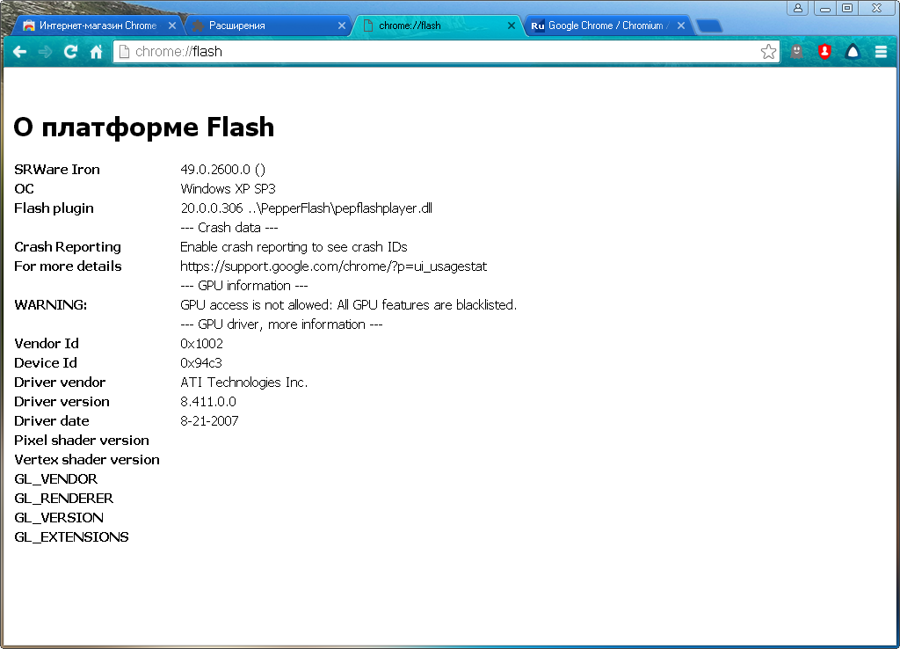Minimize the browser window
Image resolution: width=900 pixels, height=649 pixels.
(x=824, y=8)
